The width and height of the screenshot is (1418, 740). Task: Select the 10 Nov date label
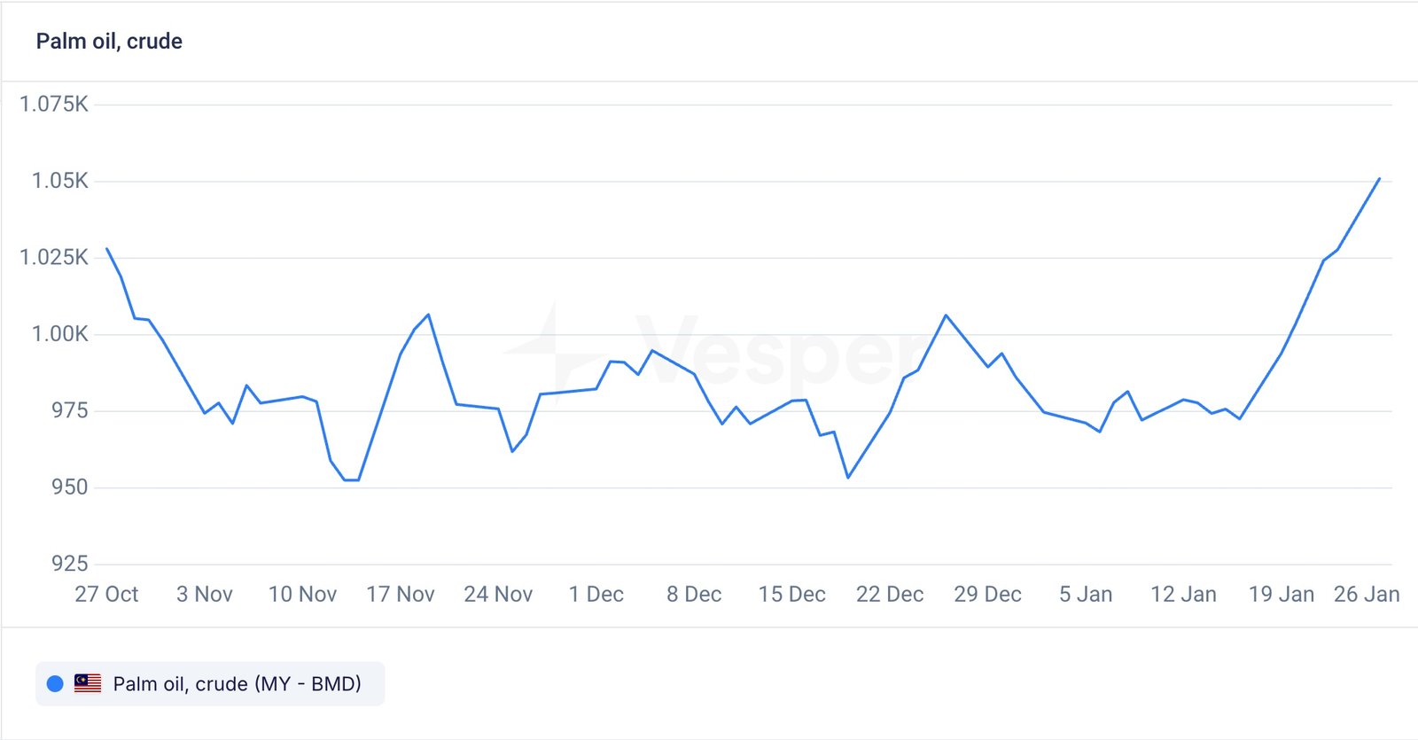[302, 594]
